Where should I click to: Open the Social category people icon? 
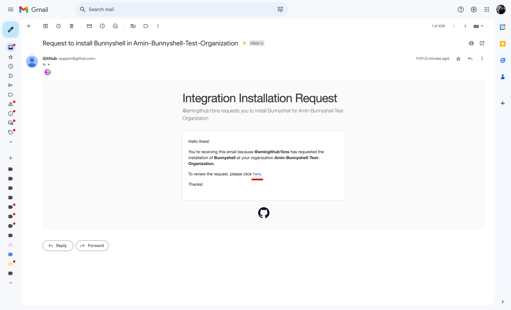(x=11, y=104)
